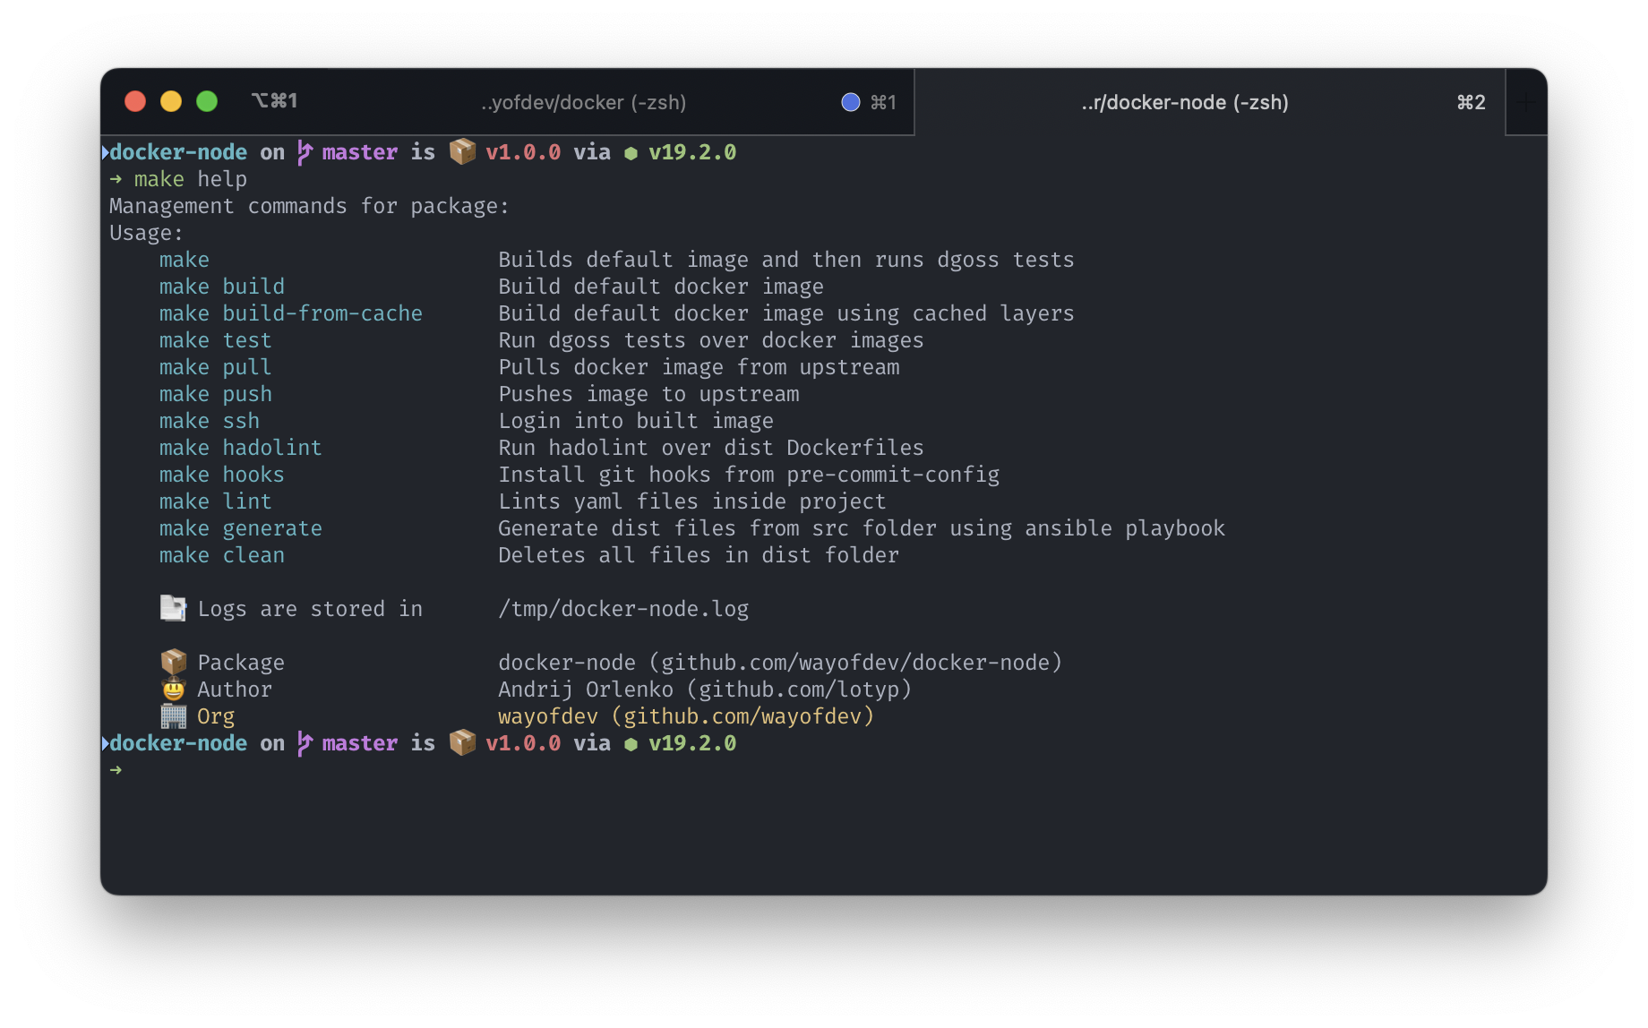Click 'make ssh' command
This screenshot has height=1028, width=1648.
210,421
